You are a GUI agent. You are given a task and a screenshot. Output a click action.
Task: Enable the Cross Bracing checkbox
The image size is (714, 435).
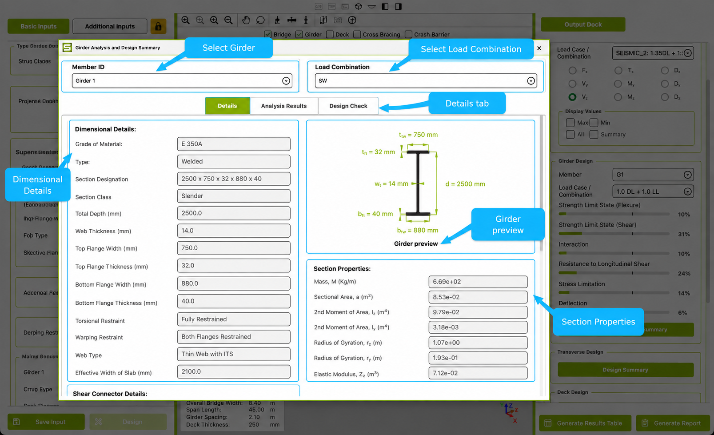[357, 34]
